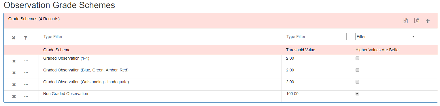Delete the Outstanding - Inadequate scheme row
The height and width of the screenshot is (106, 440).
(x=14, y=84)
